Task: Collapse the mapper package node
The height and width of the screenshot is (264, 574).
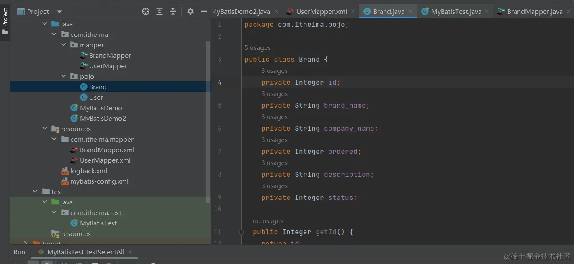Action: coord(64,45)
